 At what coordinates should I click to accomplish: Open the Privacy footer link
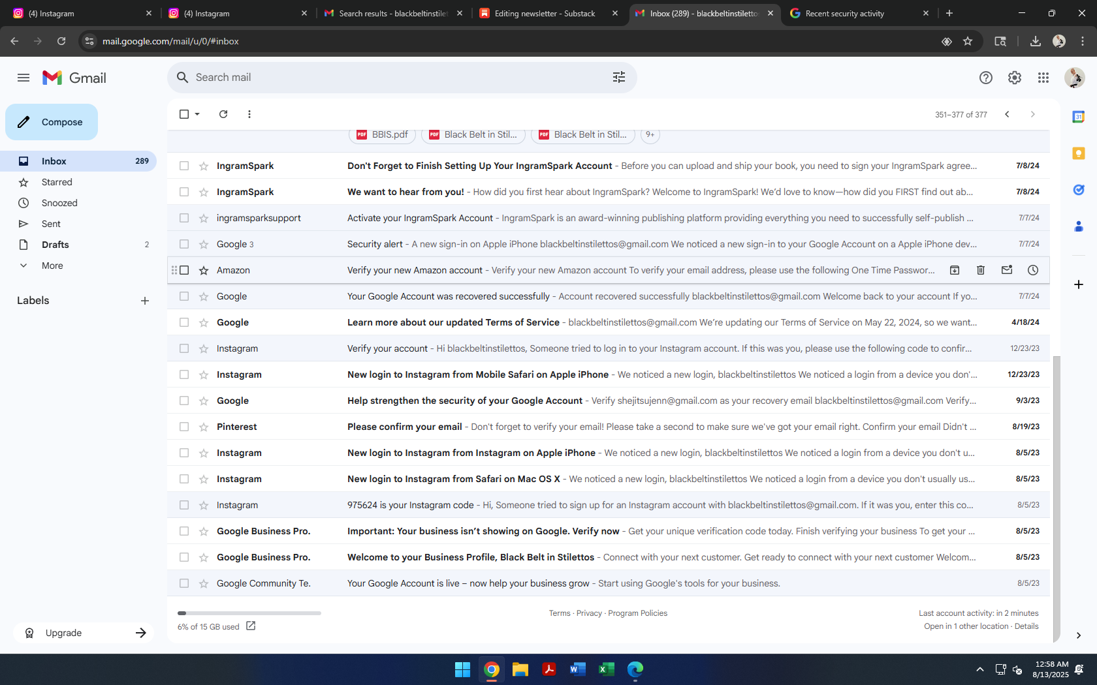pos(589,613)
